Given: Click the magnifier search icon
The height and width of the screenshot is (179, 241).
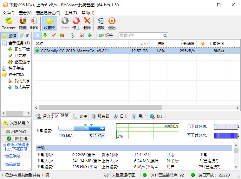Looking at the screenshot, I should pos(165,36).
